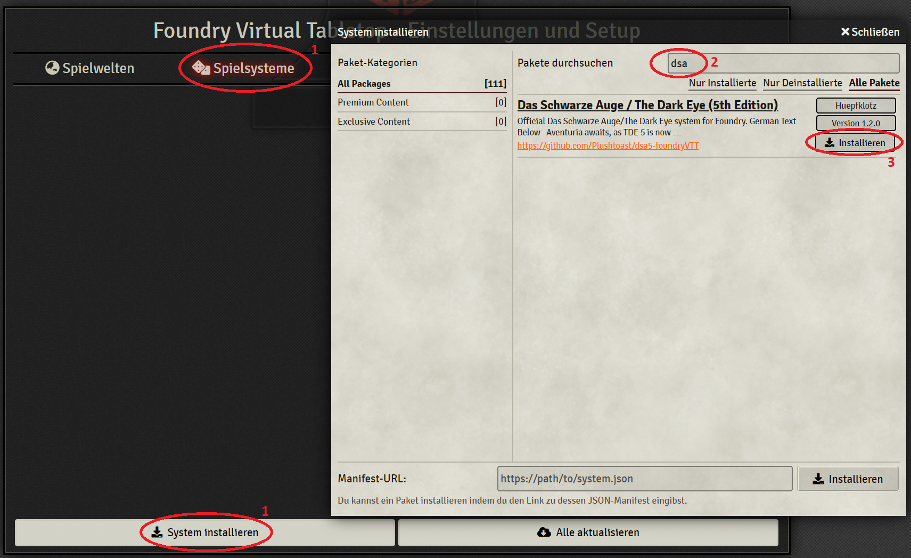Click the download icon on System installieren

[x=158, y=532]
